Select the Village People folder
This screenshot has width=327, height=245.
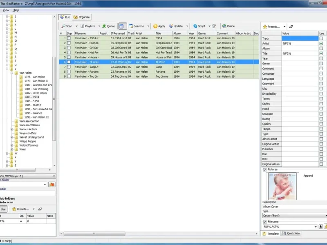(27, 141)
